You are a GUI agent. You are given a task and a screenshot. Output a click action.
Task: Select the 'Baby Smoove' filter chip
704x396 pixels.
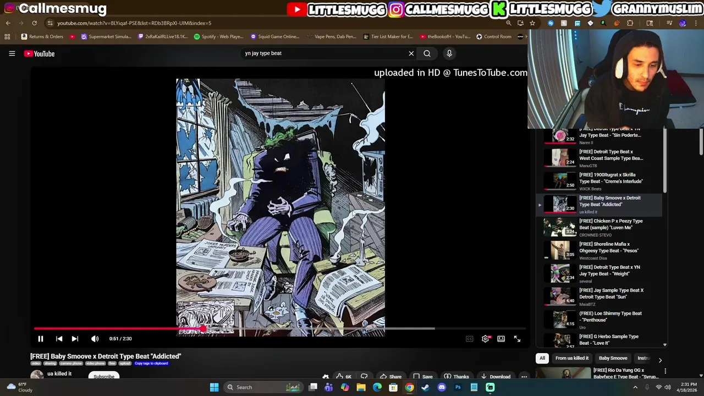click(613, 358)
